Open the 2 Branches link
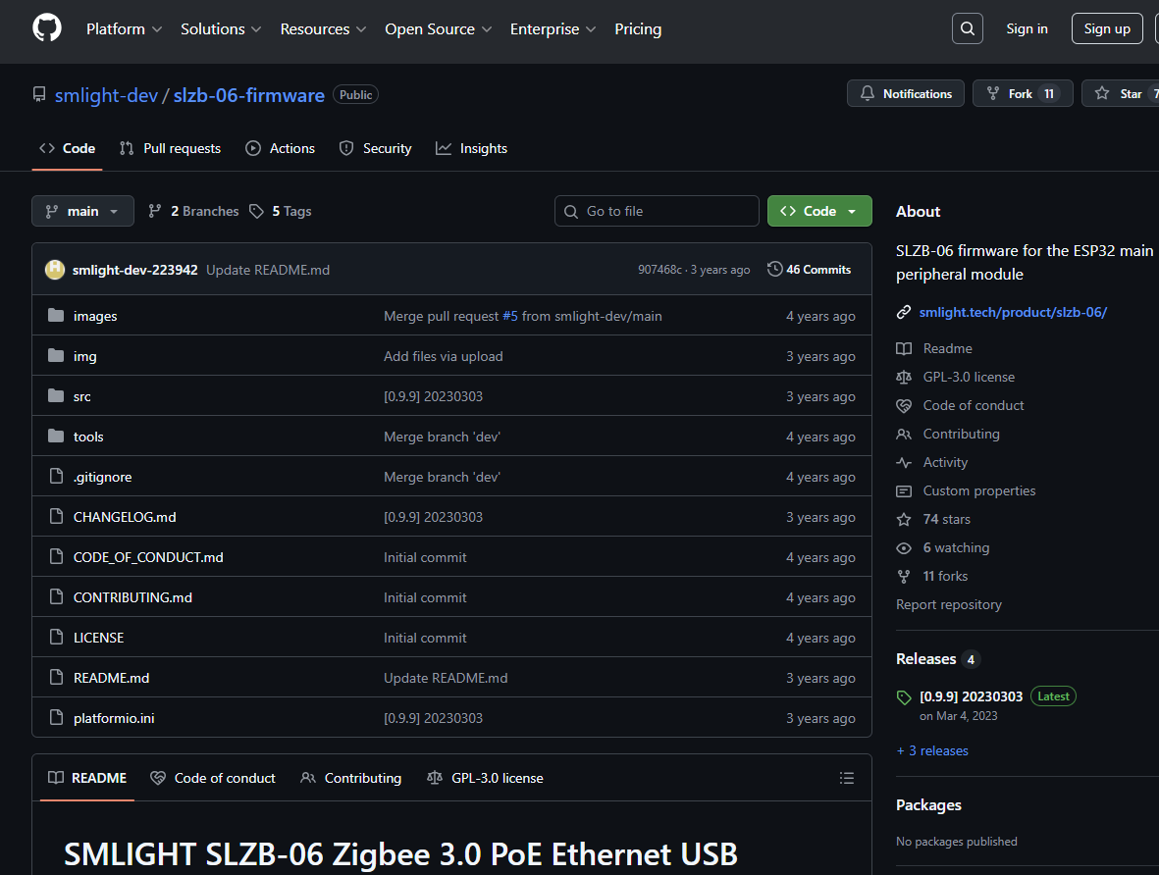This screenshot has width=1159, height=875. pyautogui.click(x=193, y=211)
